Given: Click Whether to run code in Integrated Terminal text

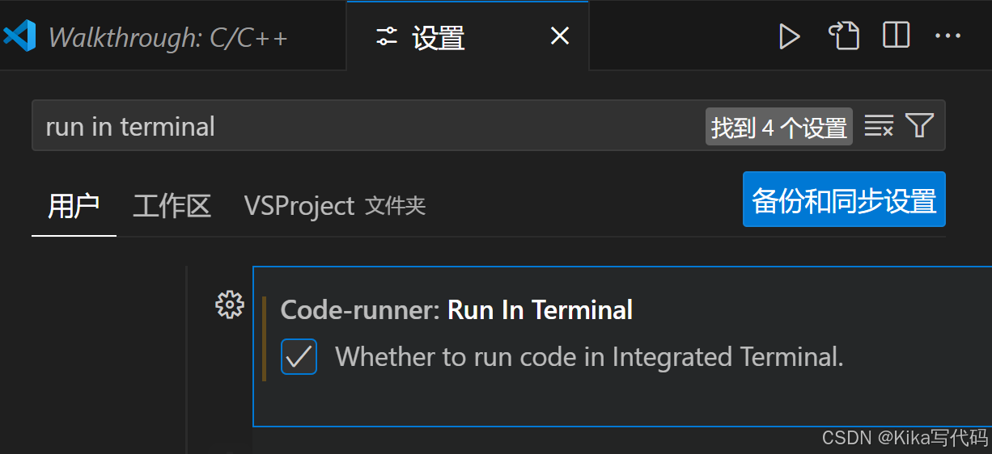Looking at the screenshot, I should tap(589, 356).
